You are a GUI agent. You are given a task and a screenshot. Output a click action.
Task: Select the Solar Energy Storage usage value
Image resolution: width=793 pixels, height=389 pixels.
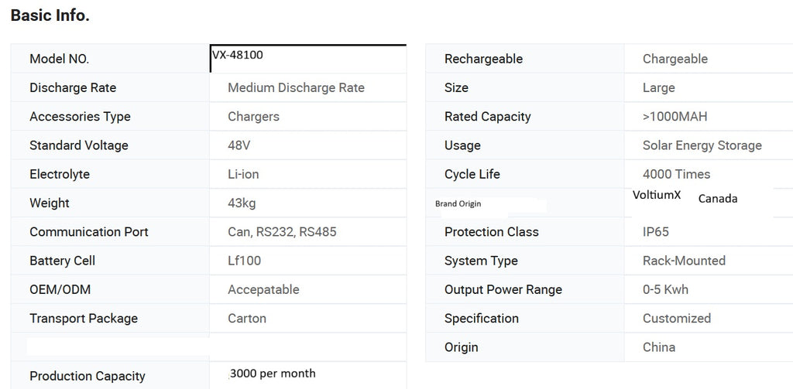tap(702, 145)
